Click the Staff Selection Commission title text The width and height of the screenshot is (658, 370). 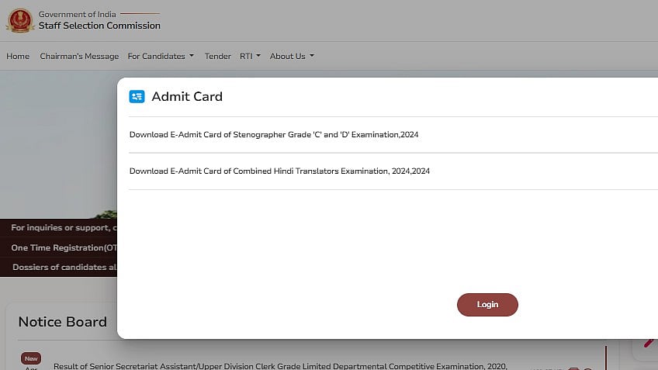click(x=99, y=26)
